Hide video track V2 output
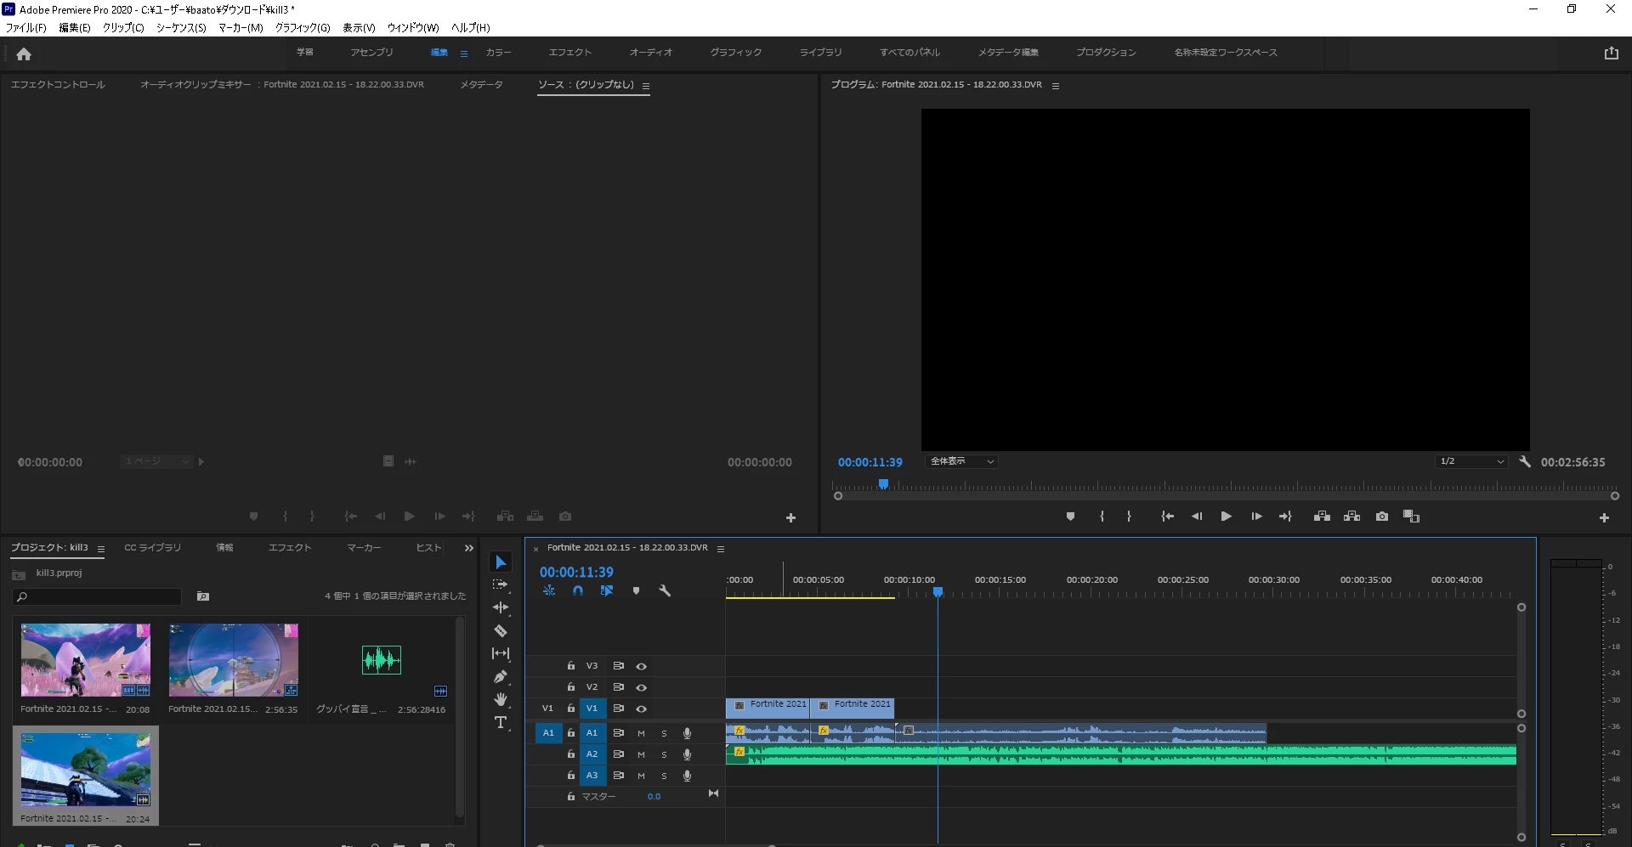Image resolution: width=1632 pixels, height=847 pixels. (x=642, y=687)
